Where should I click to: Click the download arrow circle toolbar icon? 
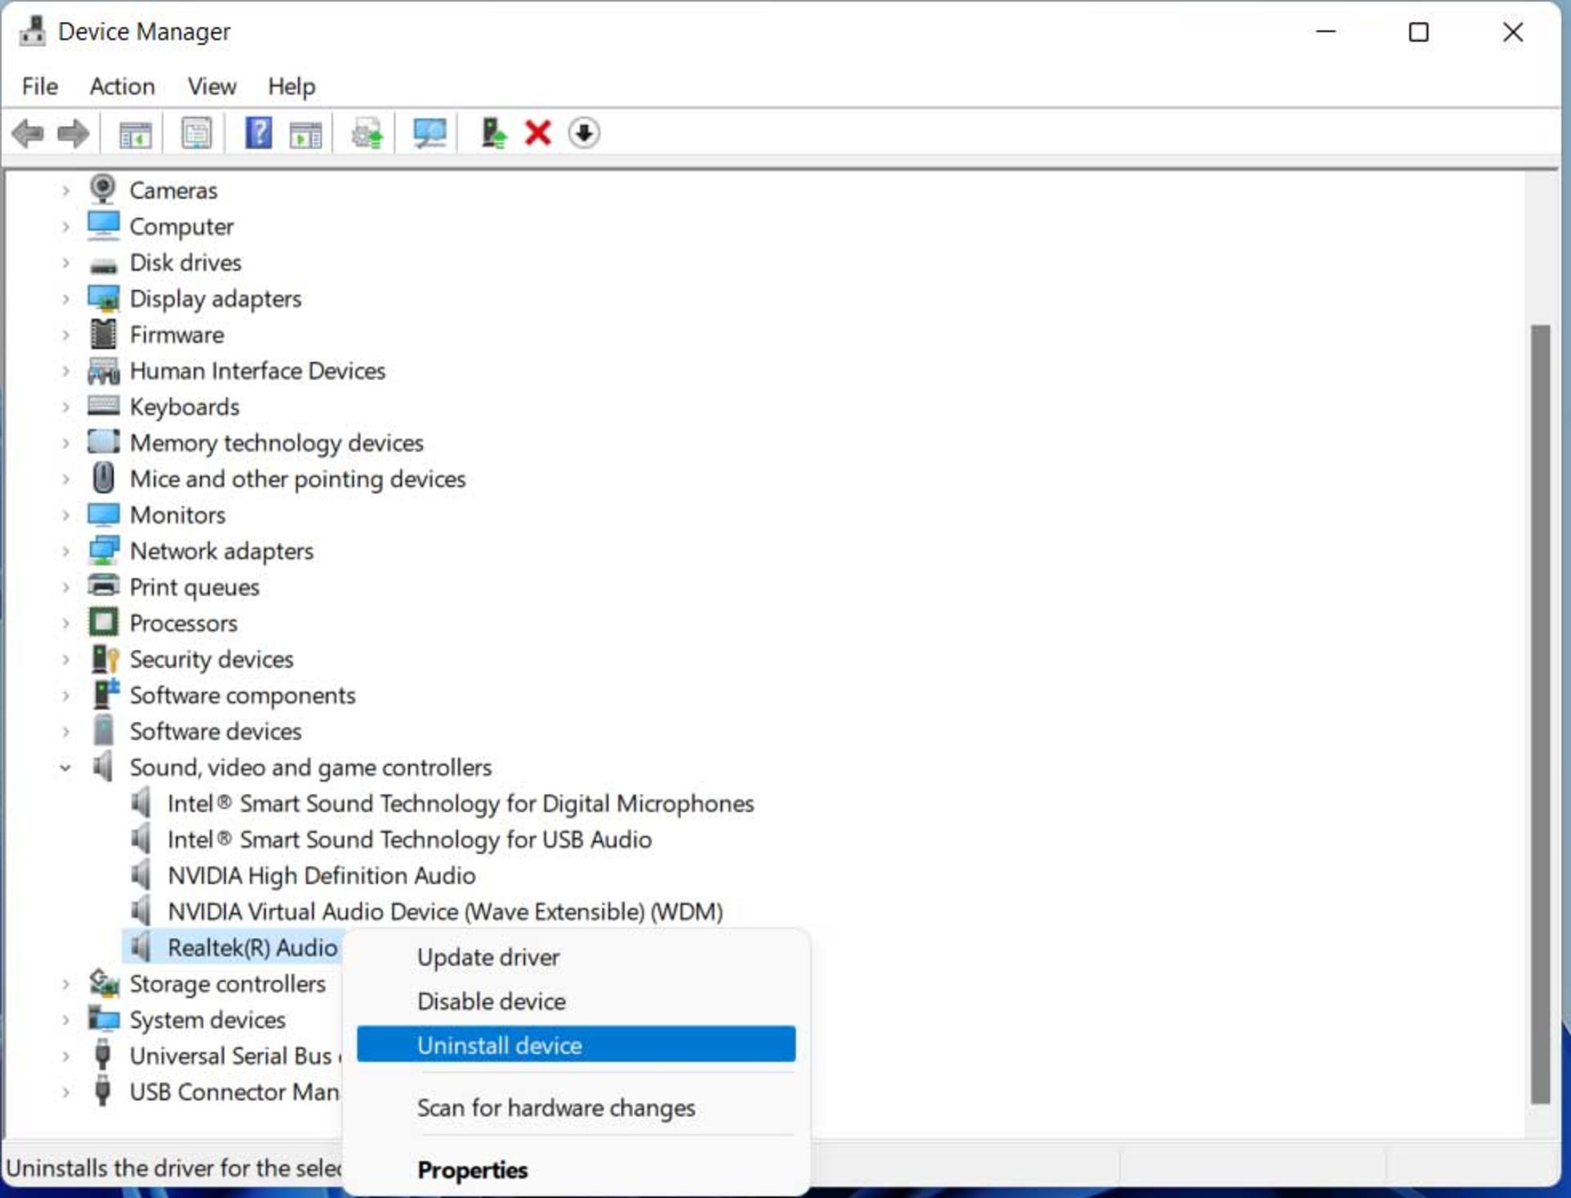click(x=583, y=133)
